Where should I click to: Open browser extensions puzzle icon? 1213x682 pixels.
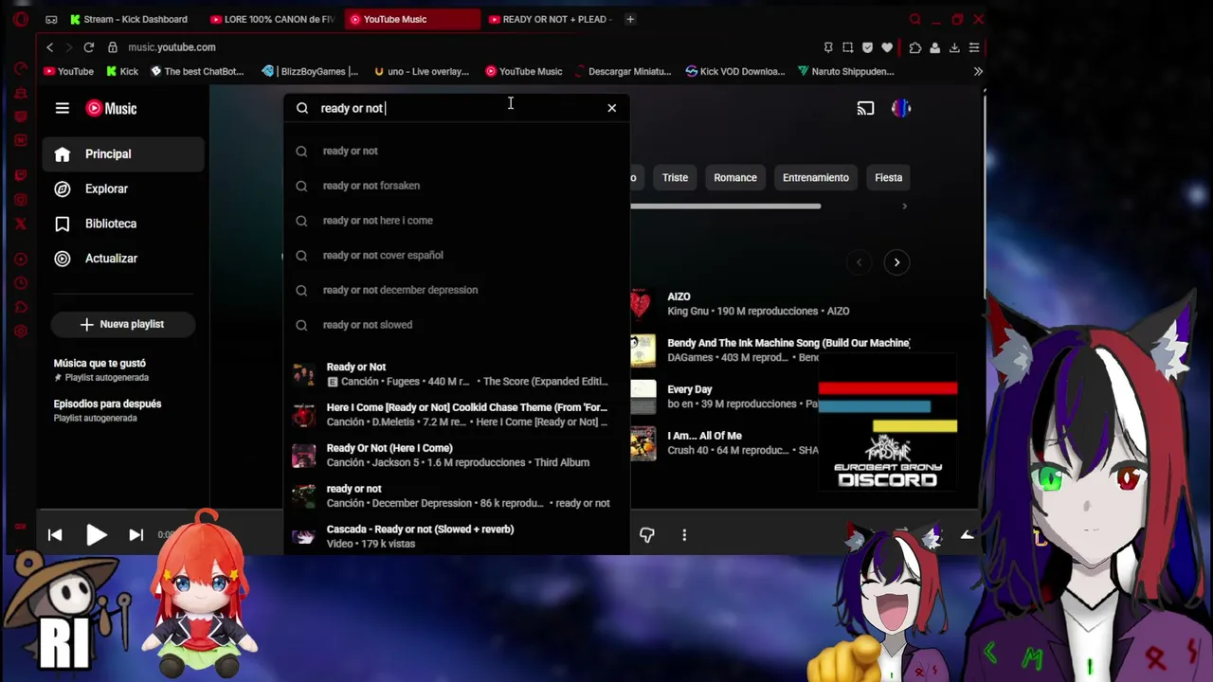pos(914,47)
